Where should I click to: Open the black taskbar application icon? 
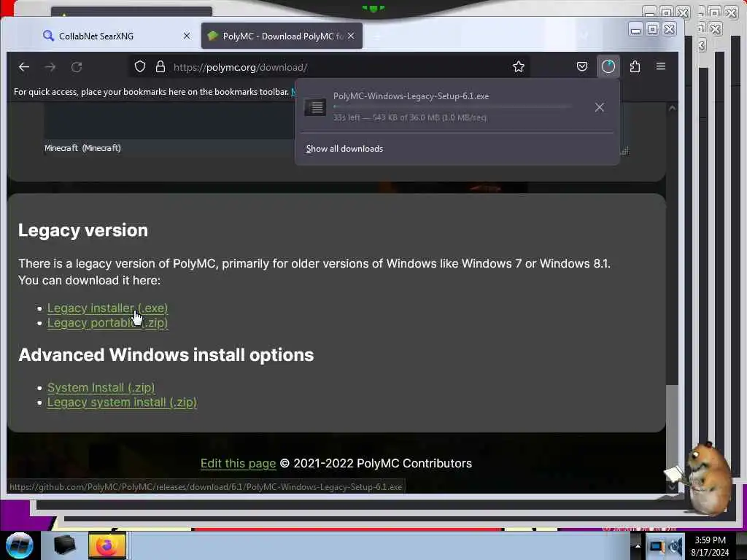(64, 545)
